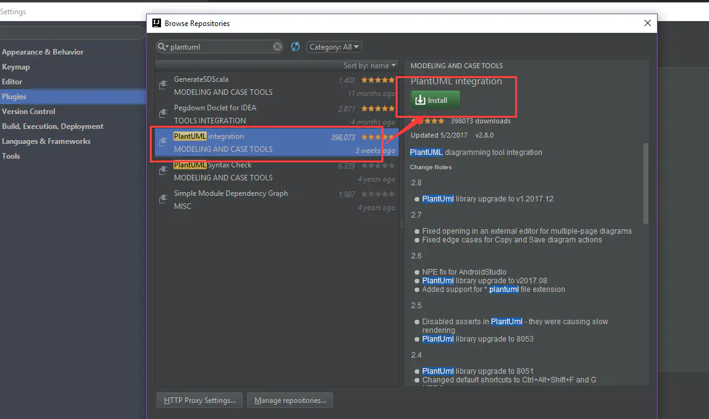Reload the plugin repository list
The width and height of the screenshot is (709, 419).
(295, 46)
